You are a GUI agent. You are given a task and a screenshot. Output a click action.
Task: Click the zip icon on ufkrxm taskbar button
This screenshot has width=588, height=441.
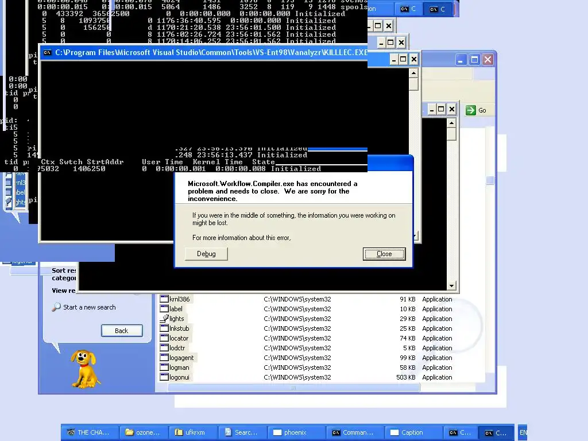coord(179,432)
